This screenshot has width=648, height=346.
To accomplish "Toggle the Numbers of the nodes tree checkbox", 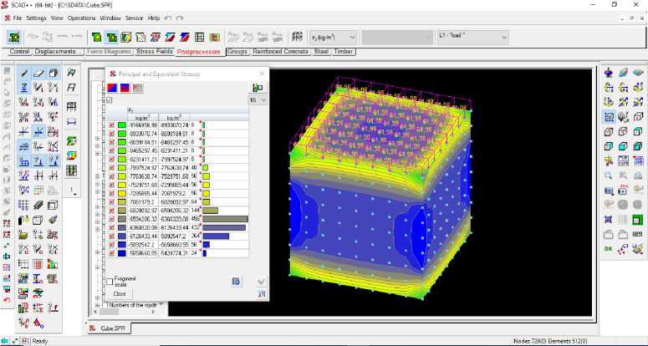I will tap(105, 305).
